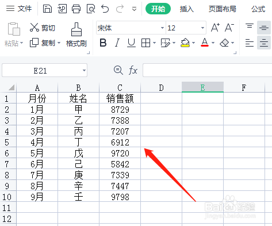Switch to the 页面布局 tab
This screenshot has height=226, width=272.
pos(223,9)
